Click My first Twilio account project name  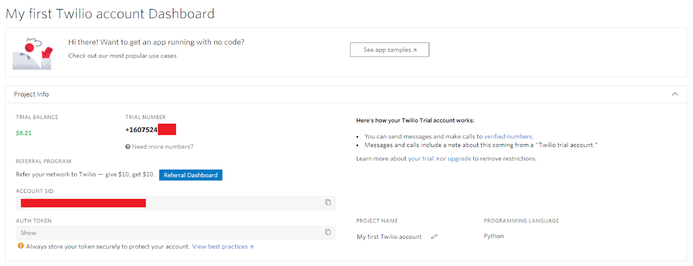pyautogui.click(x=389, y=237)
